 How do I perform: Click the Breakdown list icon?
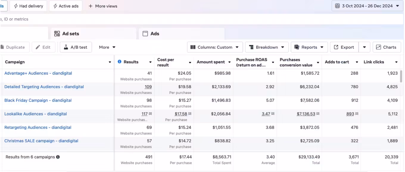coord(251,47)
